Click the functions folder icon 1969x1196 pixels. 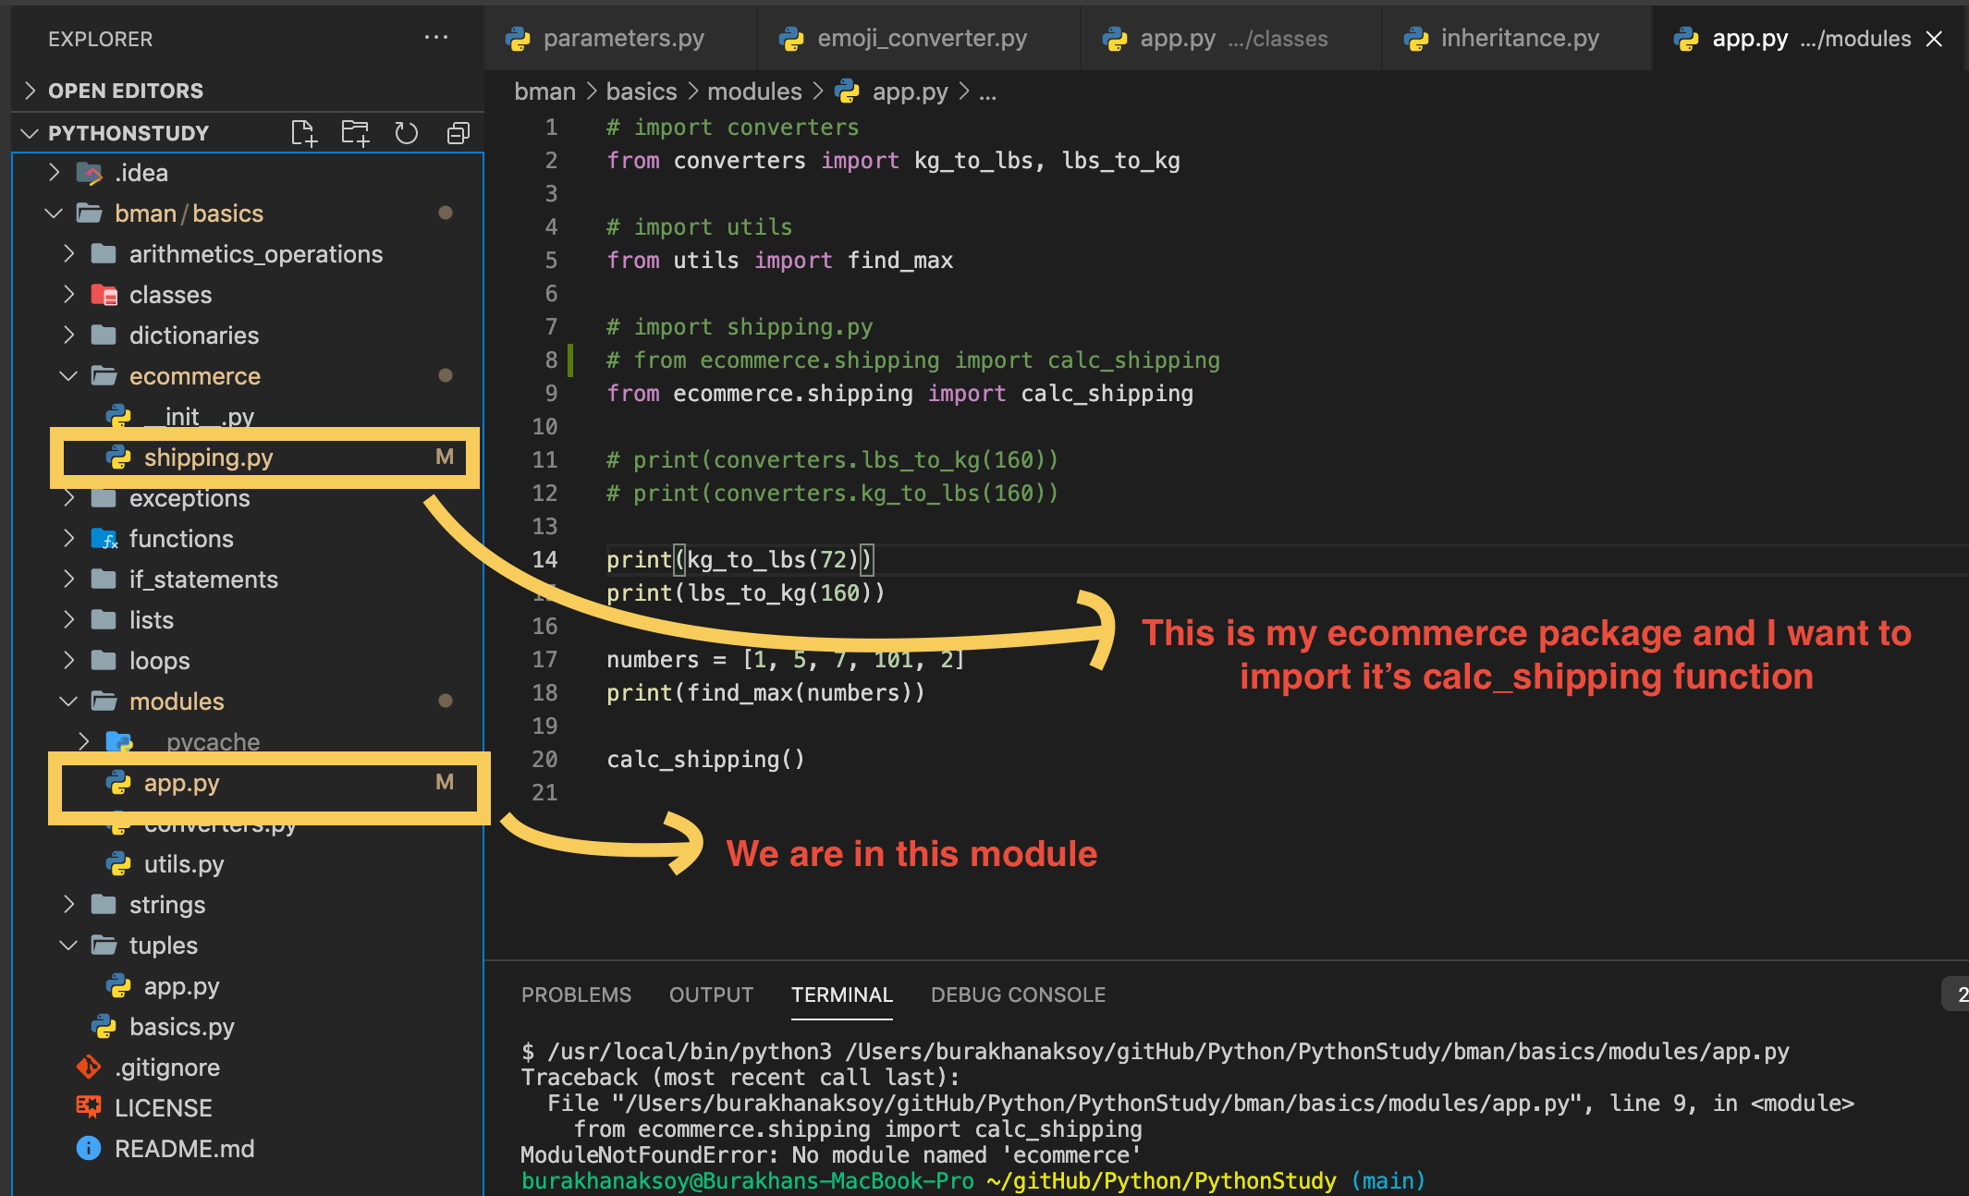click(x=104, y=538)
